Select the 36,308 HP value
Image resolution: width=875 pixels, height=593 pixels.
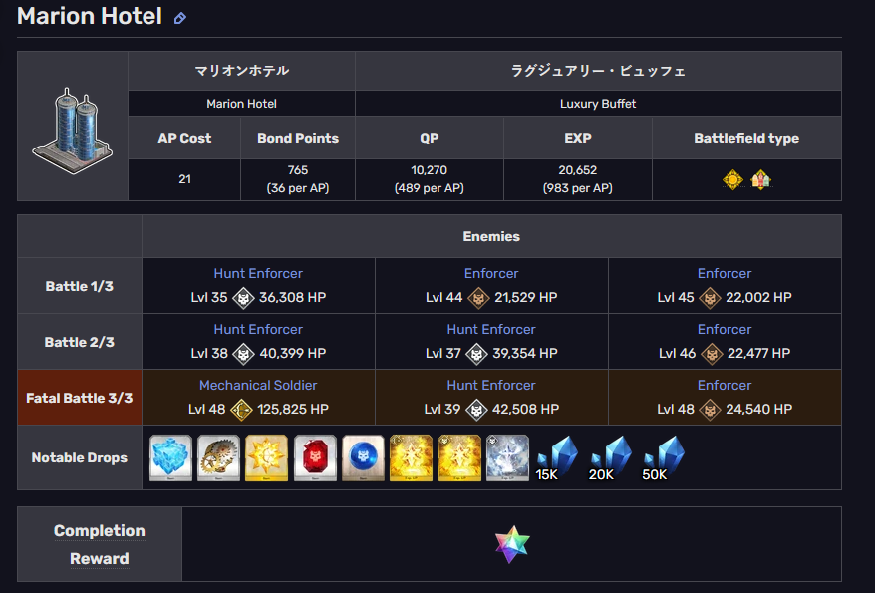point(292,298)
